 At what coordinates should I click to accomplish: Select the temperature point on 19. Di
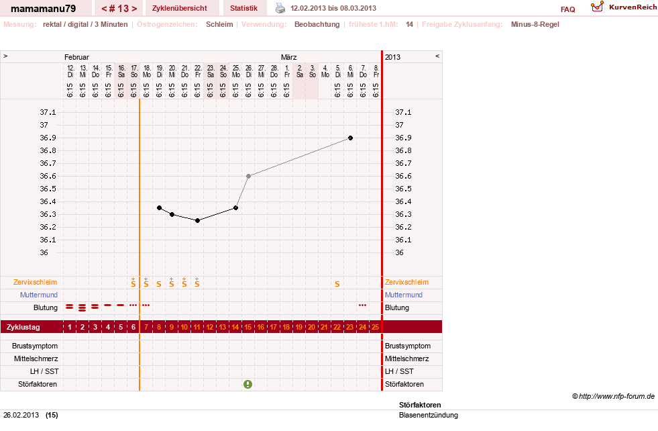click(160, 208)
